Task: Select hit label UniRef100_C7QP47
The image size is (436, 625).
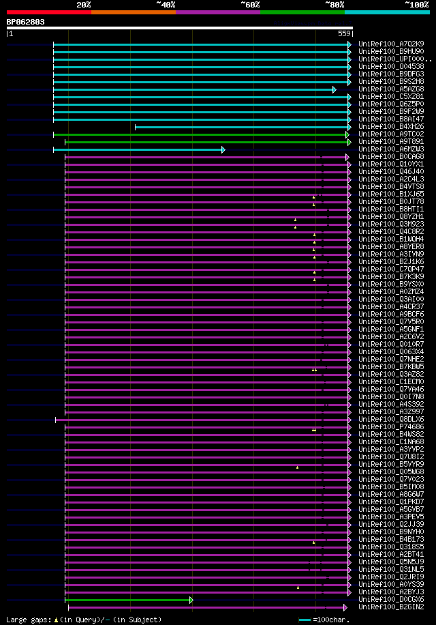Action: [x=391, y=269]
